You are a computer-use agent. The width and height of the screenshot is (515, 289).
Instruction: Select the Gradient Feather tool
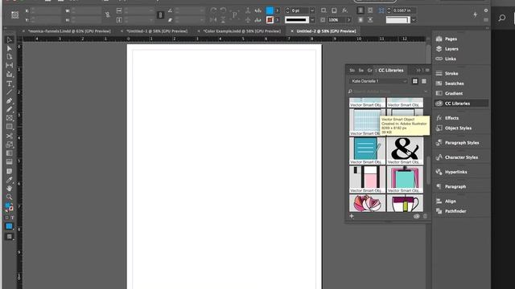[x=9, y=161]
